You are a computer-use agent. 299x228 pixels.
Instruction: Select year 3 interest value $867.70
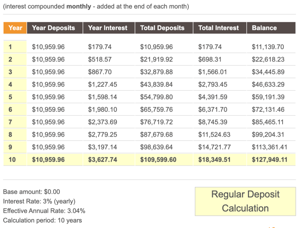100,72
